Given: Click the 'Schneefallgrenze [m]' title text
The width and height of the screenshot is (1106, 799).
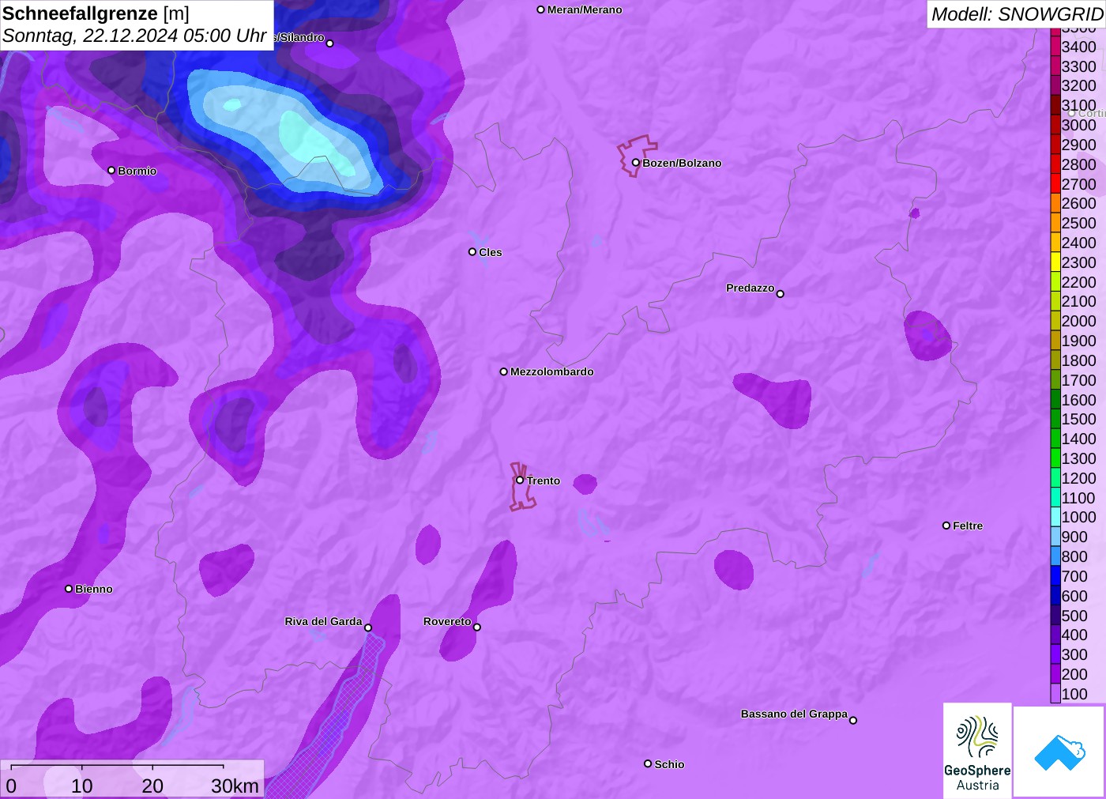Looking at the screenshot, I should pos(96,13).
